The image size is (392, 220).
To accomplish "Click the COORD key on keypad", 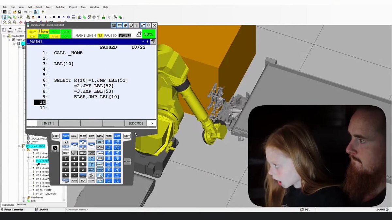I will click(x=100, y=164).
